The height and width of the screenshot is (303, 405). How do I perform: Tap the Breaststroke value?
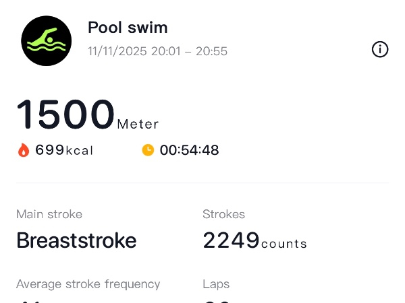point(76,240)
